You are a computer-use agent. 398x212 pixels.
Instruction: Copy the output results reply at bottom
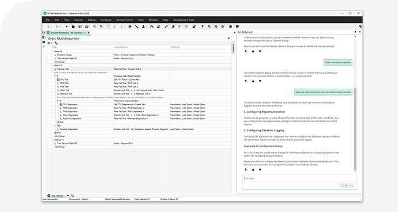(246, 169)
